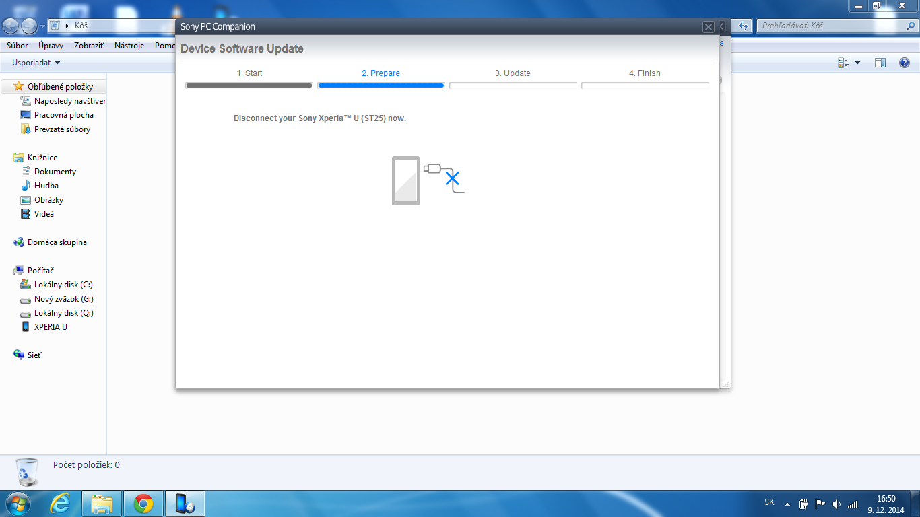This screenshot has width=920, height=517.
Task: Open Naposledy navštívené in the sidebar
Action: coord(63,101)
